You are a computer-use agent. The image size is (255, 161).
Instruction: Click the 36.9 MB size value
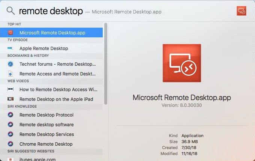[190, 142]
